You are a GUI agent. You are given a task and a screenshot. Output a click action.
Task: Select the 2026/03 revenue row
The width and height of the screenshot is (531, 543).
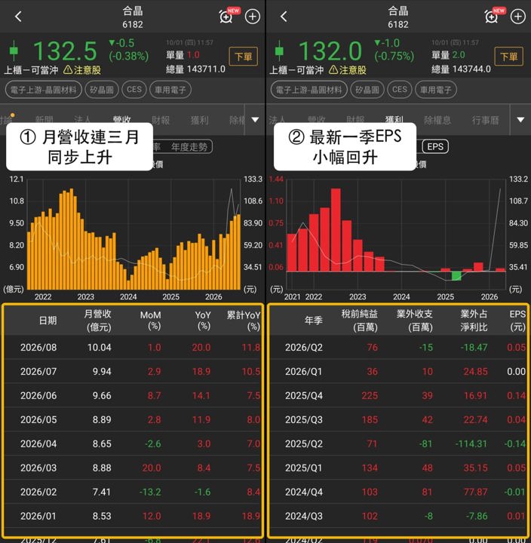click(x=133, y=468)
